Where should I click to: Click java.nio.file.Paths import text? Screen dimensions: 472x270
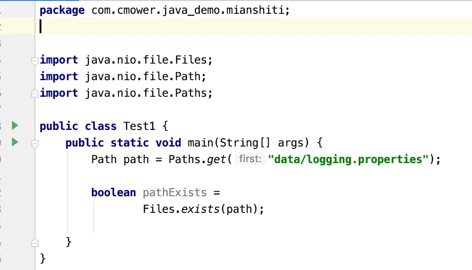[x=146, y=93]
